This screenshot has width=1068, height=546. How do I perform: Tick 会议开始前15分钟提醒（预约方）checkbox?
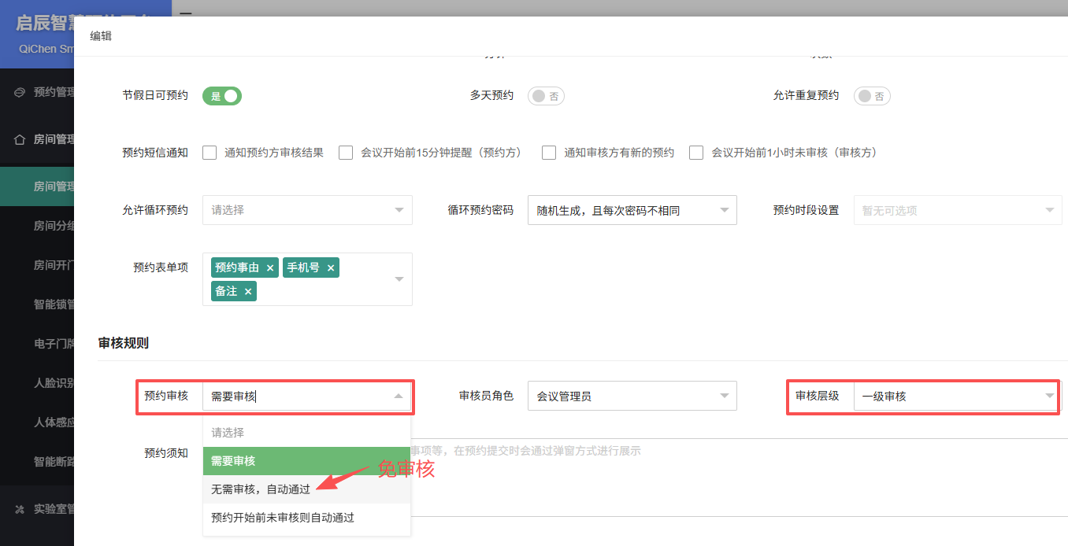click(x=346, y=153)
